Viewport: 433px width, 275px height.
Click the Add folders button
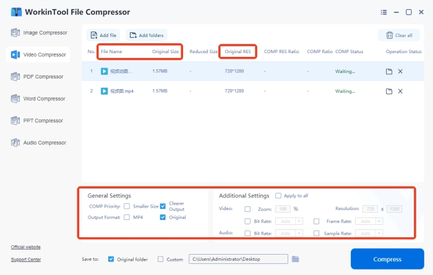(147, 36)
